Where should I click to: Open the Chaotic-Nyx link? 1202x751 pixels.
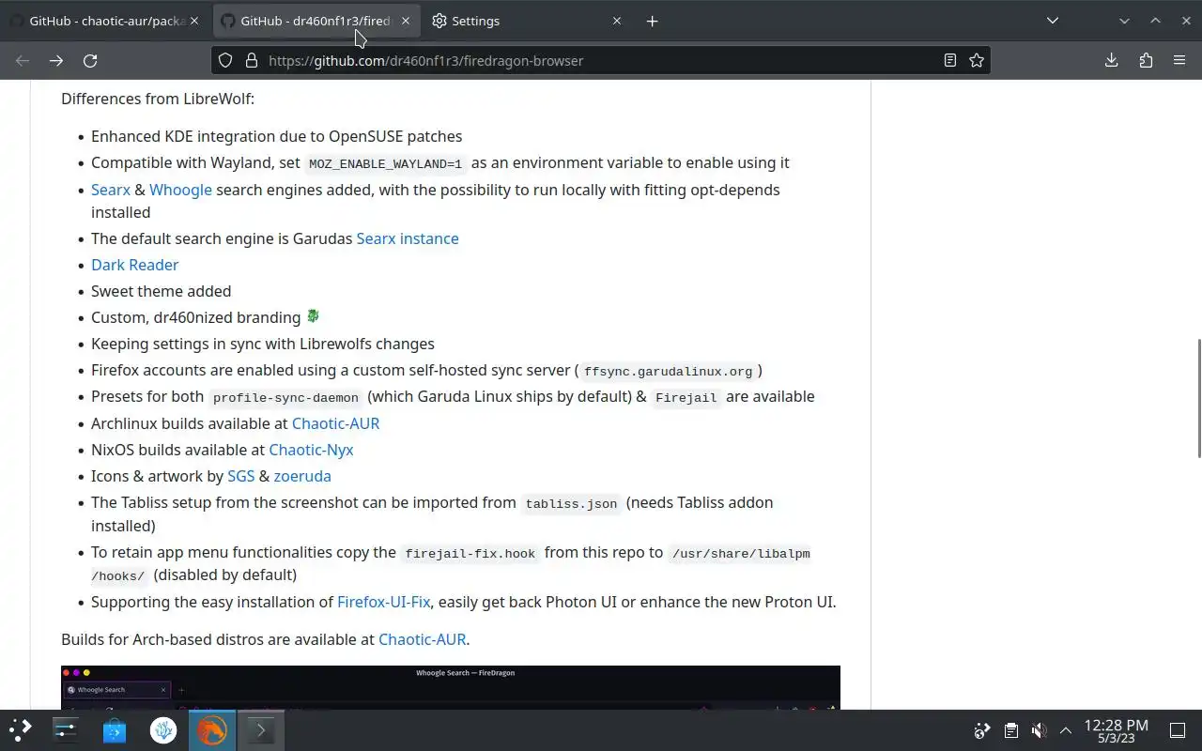click(x=311, y=450)
